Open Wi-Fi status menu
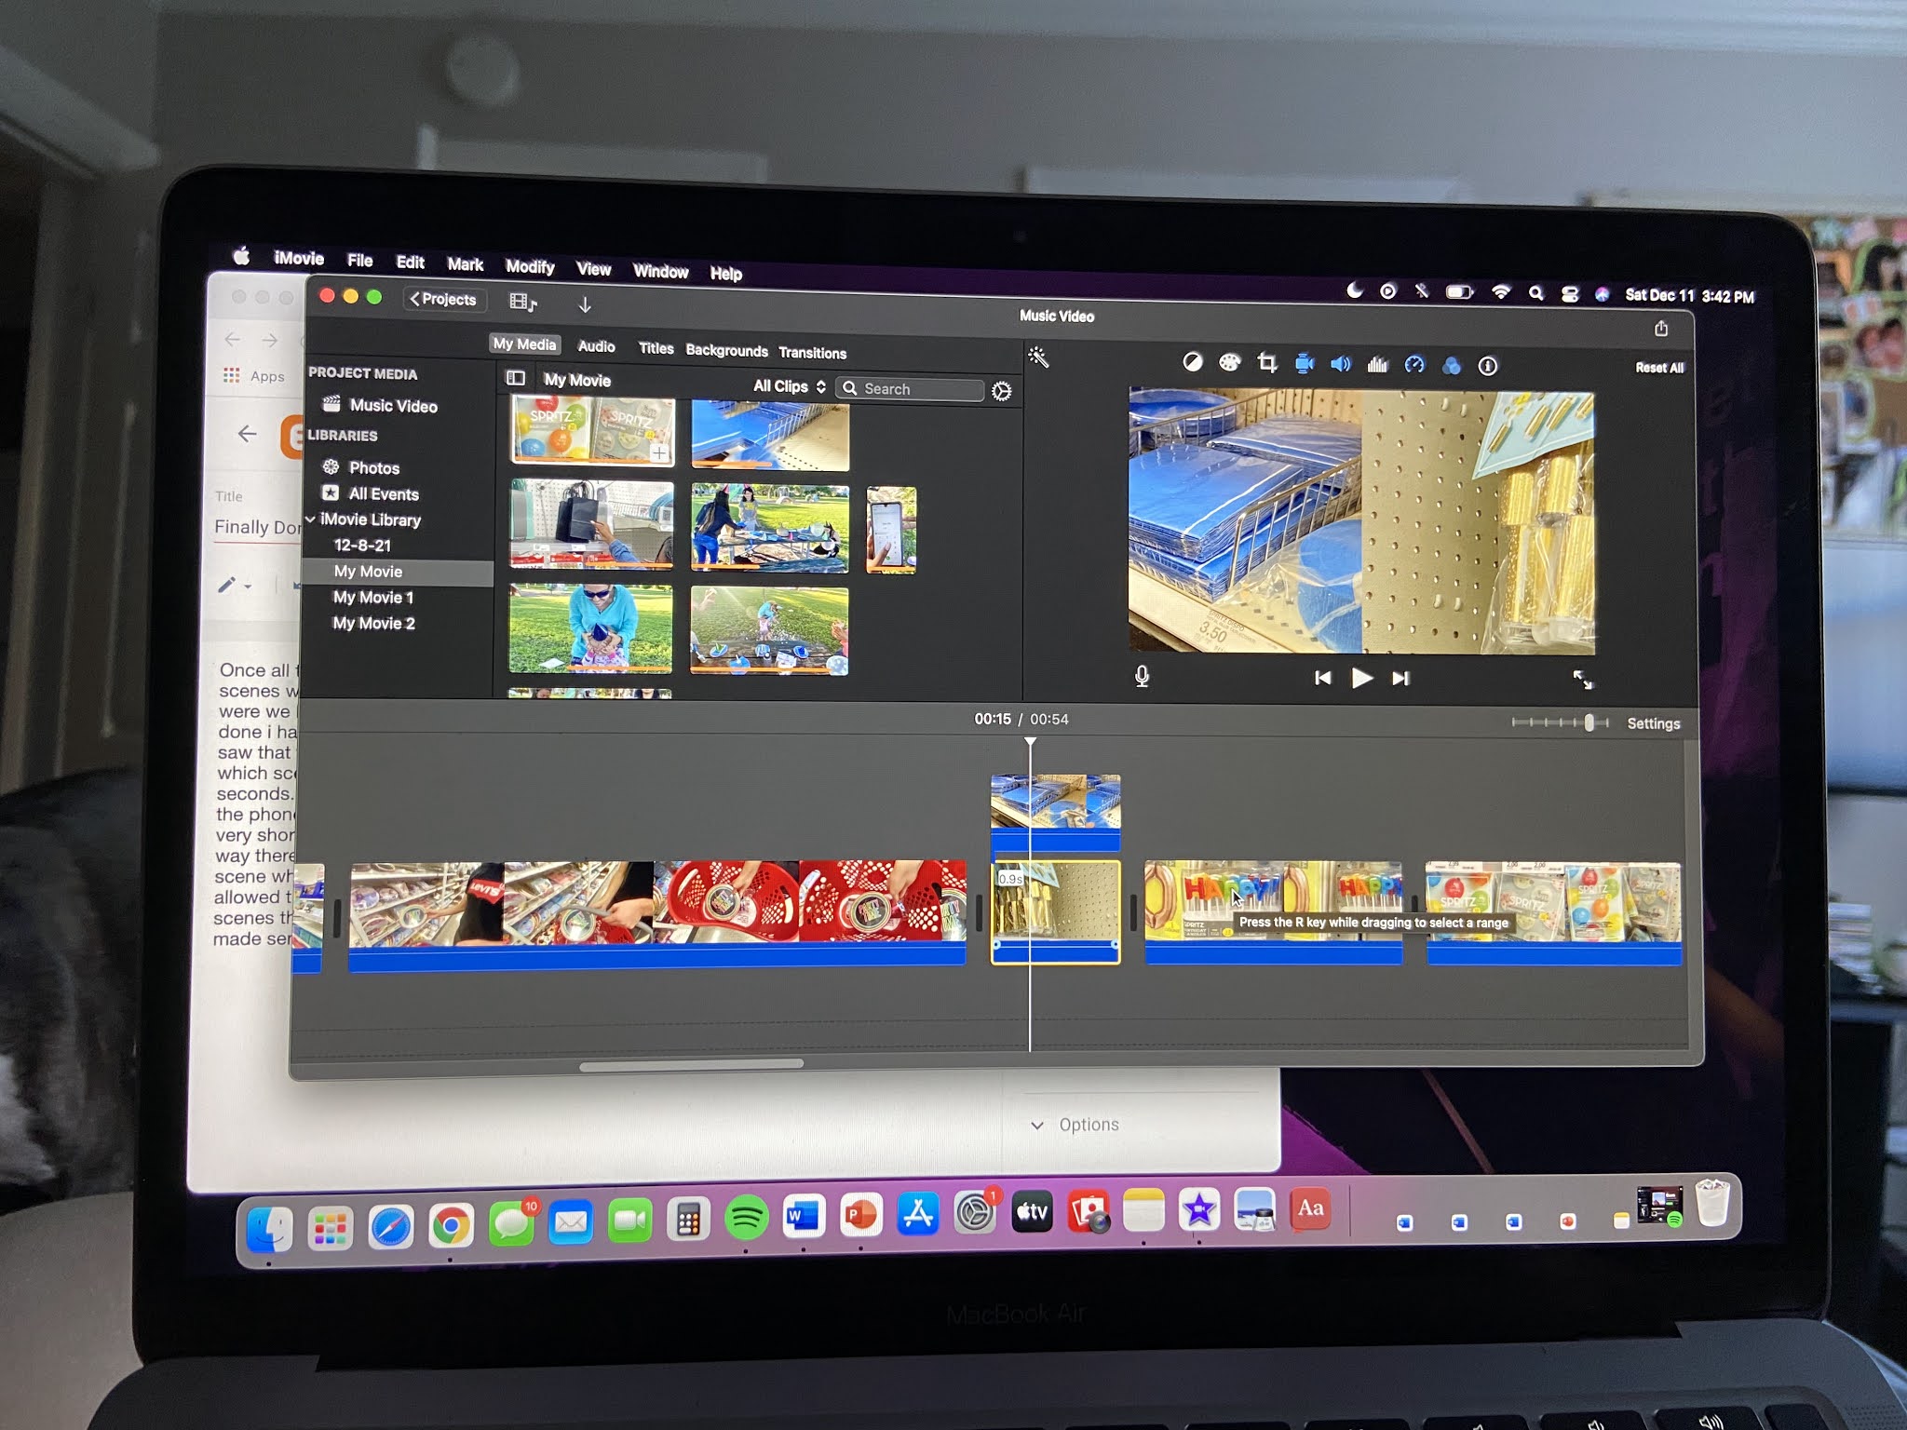Image resolution: width=1907 pixels, height=1430 pixels. click(x=1500, y=292)
